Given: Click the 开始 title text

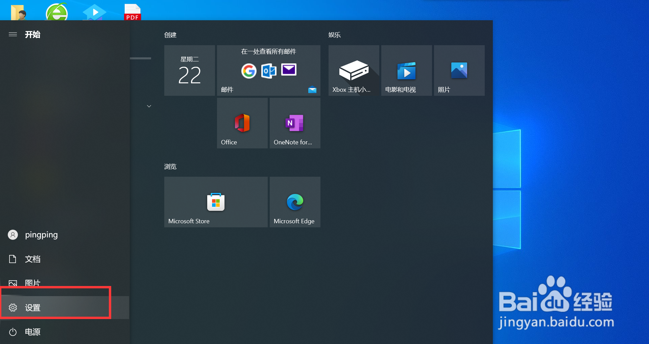Looking at the screenshot, I should 32,34.
